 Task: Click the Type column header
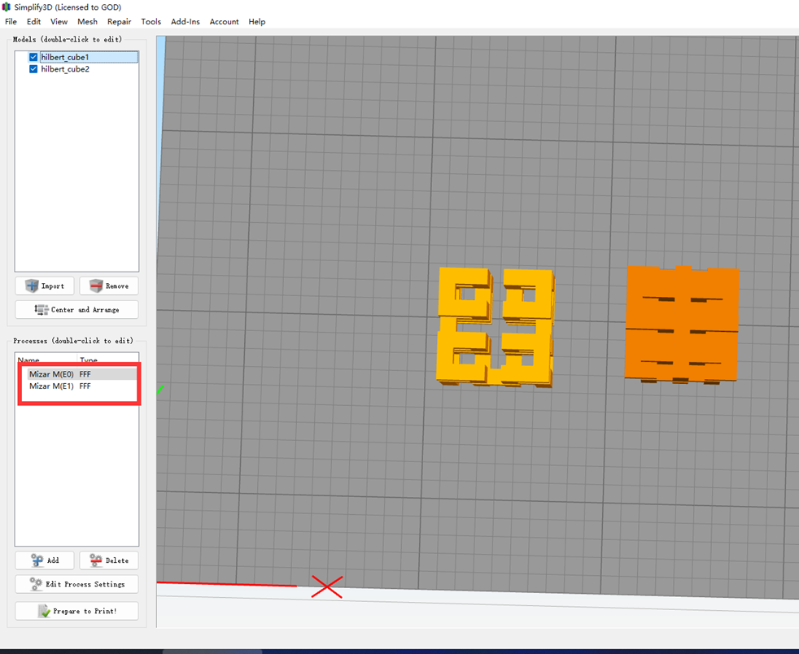pos(88,360)
